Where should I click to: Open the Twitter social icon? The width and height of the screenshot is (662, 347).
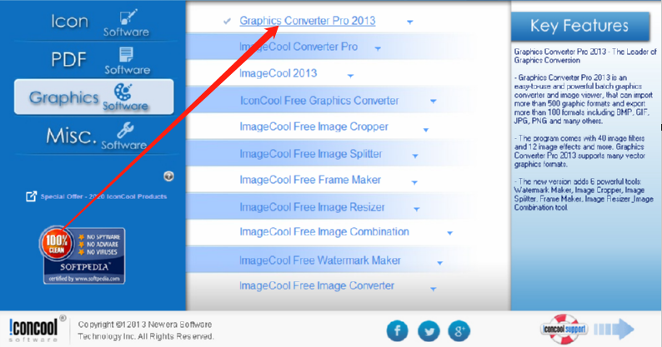pos(429,331)
